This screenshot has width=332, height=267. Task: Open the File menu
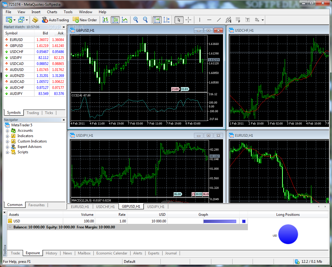click(8, 12)
